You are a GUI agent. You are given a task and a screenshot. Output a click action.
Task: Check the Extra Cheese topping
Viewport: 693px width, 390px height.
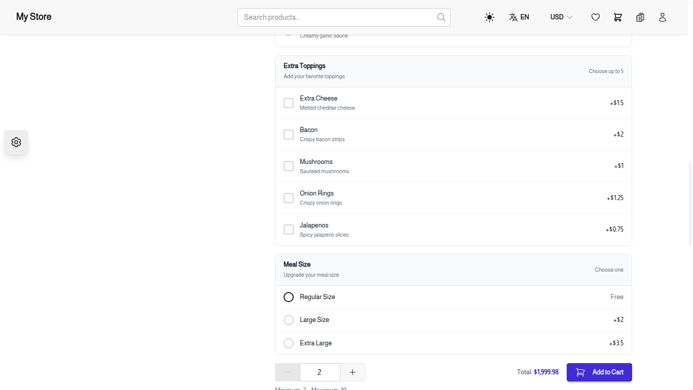[x=289, y=103]
